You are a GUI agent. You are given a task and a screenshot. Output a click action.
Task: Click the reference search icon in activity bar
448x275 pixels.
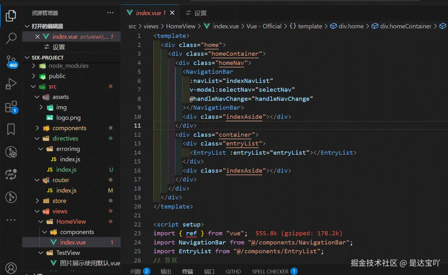(x=11, y=152)
